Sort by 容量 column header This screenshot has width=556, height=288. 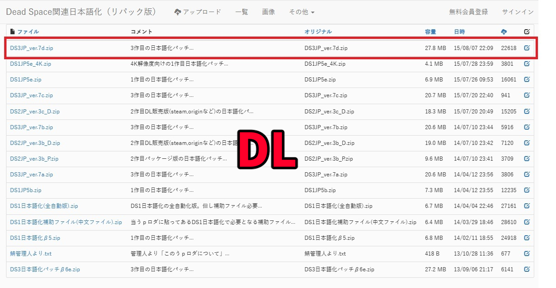(x=430, y=31)
